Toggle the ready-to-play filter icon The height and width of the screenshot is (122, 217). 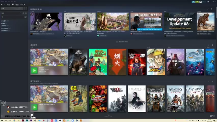tap(26, 13)
